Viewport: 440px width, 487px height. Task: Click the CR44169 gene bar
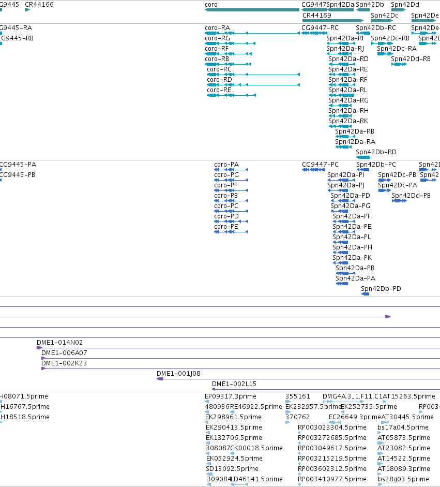pos(333,21)
